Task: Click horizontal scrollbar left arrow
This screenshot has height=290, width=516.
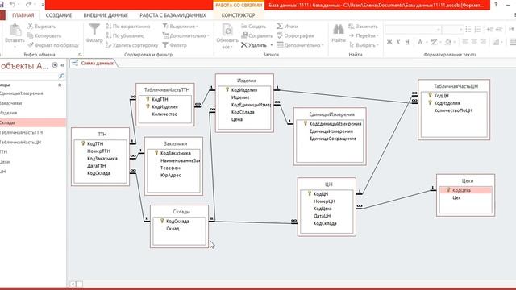Action: pyautogui.click(x=73, y=284)
